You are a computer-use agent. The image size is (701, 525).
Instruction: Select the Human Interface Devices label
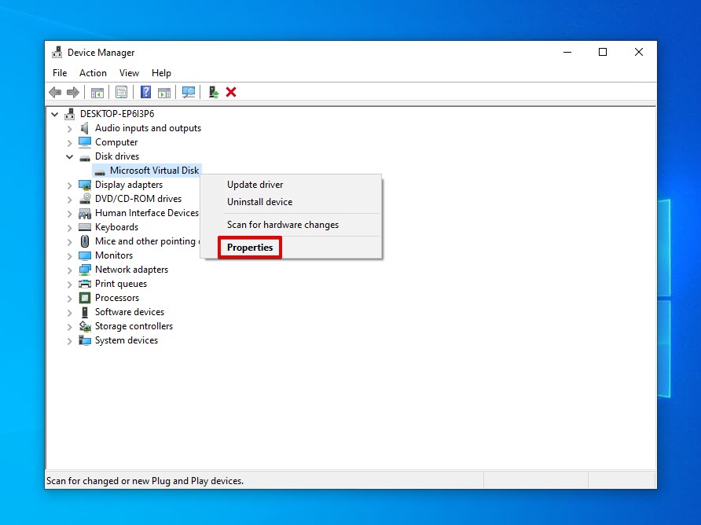[x=147, y=213]
